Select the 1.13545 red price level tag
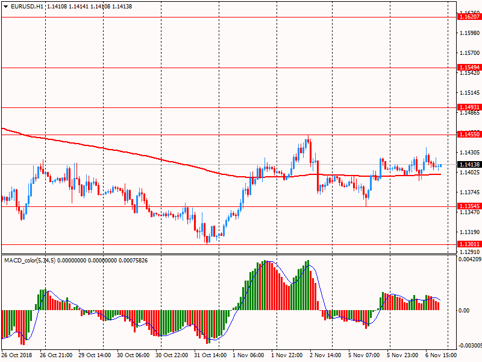This screenshot has width=482, height=362. [468, 206]
